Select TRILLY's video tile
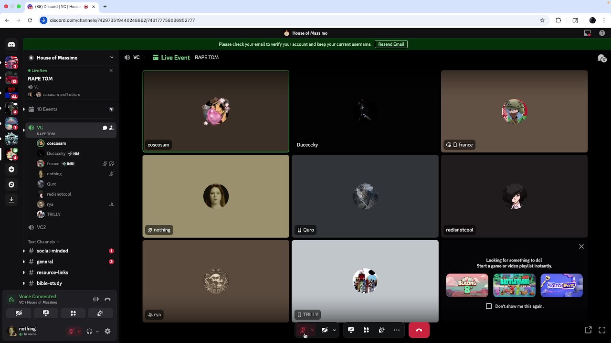 tap(365, 281)
